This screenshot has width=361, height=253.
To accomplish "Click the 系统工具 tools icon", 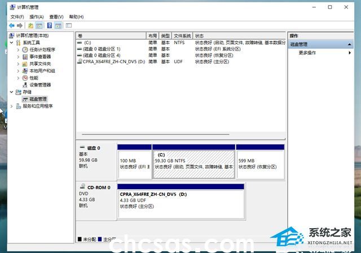I will tap(18, 42).
